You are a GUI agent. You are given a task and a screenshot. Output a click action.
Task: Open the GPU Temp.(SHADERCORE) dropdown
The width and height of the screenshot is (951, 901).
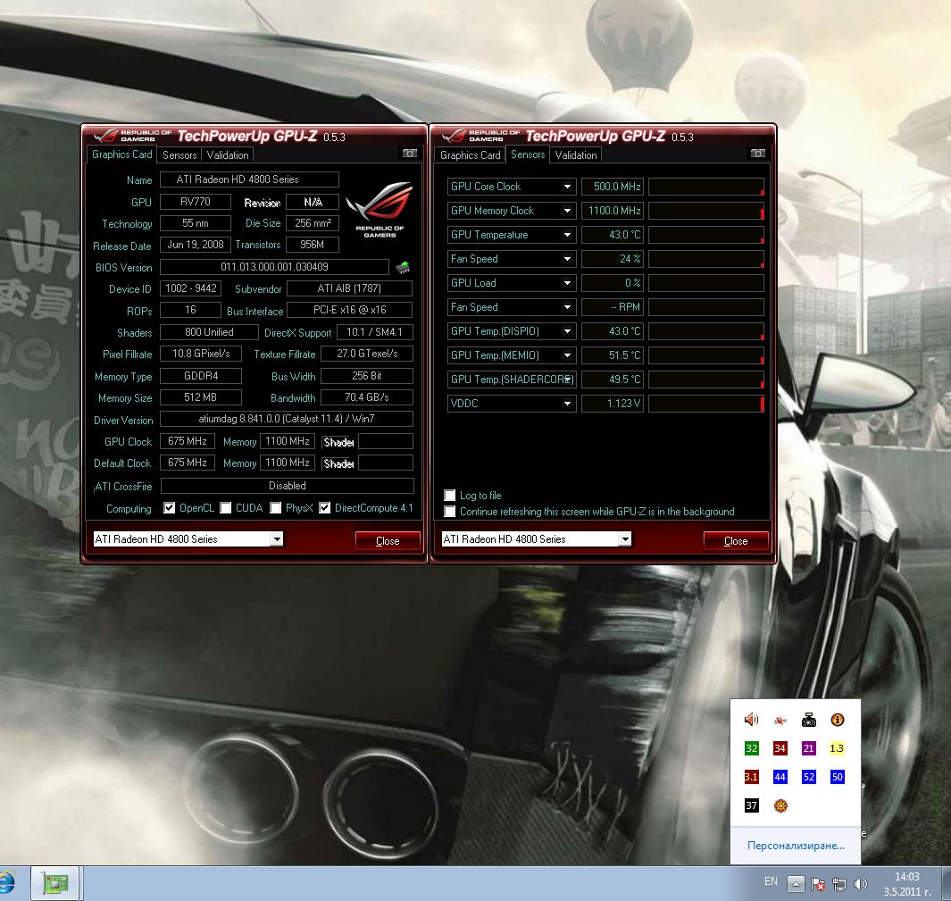tap(567, 380)
